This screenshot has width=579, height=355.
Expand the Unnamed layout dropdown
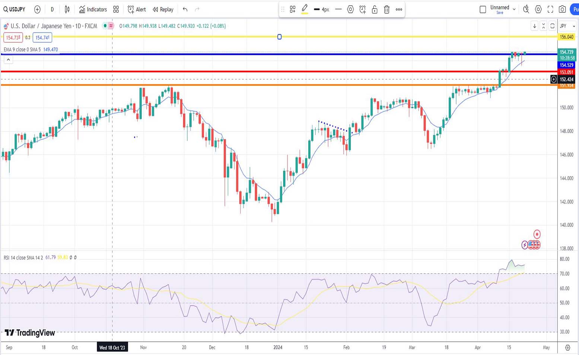514,9
